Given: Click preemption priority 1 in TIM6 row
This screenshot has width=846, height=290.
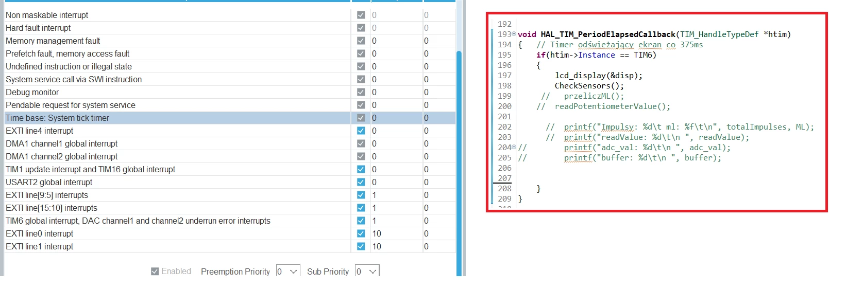Looking at the screenshot, I should click(x=374, y=221).
